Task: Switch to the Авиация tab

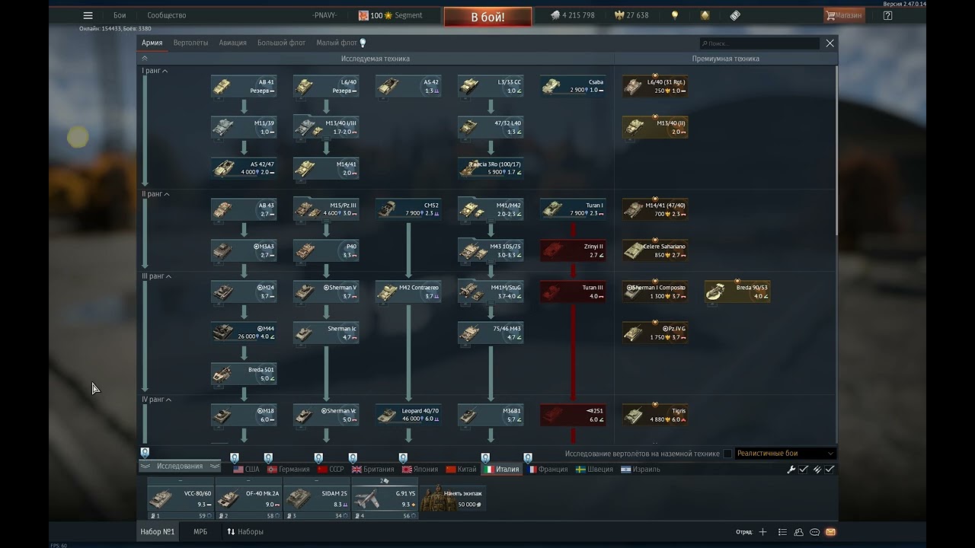Action: click(x=232, y=43)
